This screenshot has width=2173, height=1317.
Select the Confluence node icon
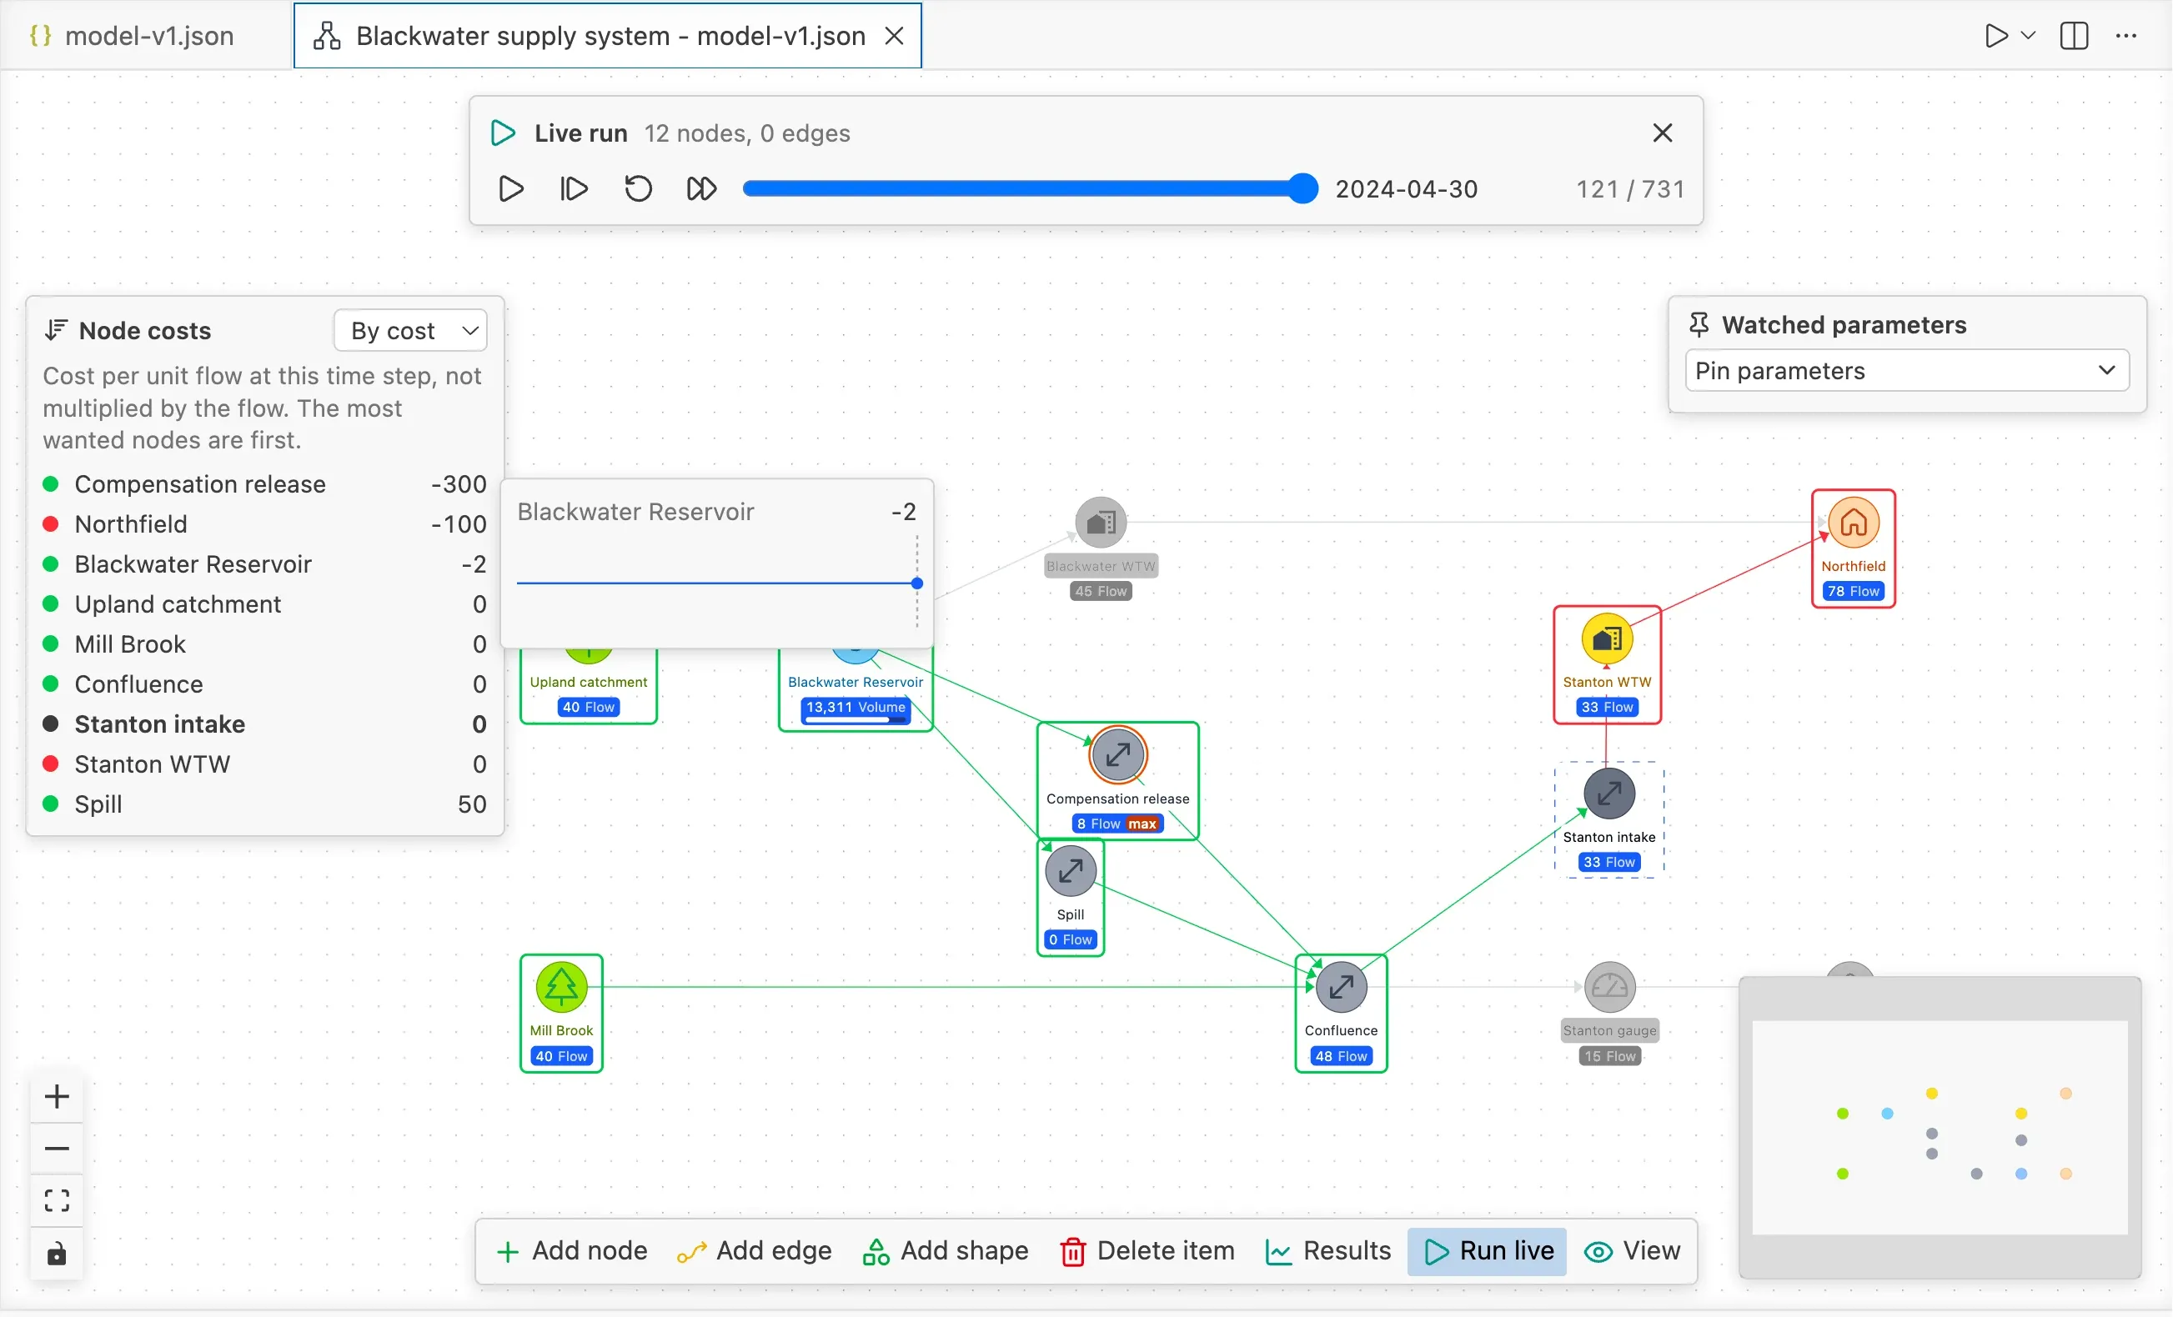pyautogui.click(x=1342, y=987)
